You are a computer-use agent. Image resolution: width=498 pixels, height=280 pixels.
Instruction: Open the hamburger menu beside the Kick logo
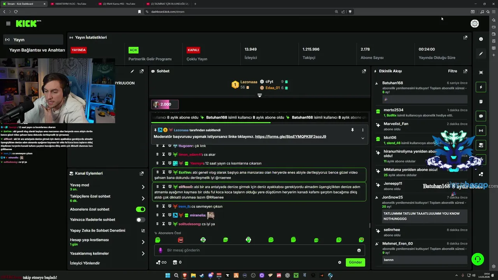(x=8, y=24)
